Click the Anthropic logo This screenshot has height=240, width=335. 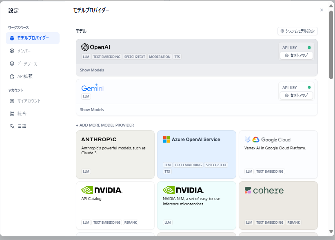click(99, 139)
